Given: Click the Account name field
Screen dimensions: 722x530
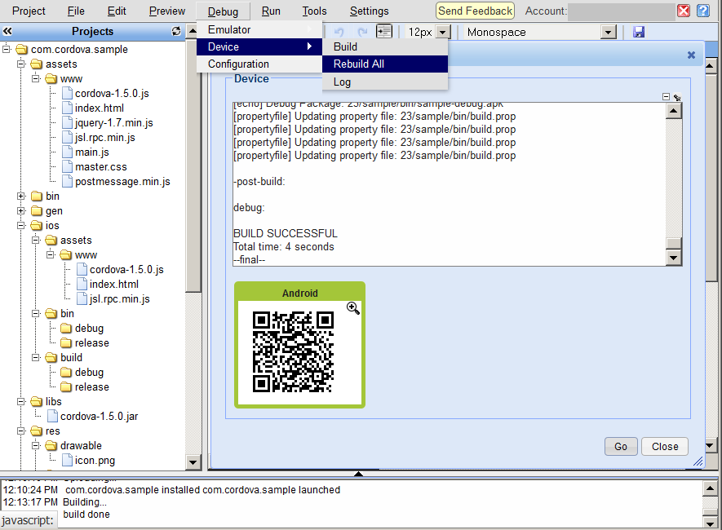Looking at the screenshot, I should (621, 11).
